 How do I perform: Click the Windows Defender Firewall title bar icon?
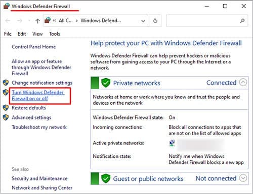point(7,6)
